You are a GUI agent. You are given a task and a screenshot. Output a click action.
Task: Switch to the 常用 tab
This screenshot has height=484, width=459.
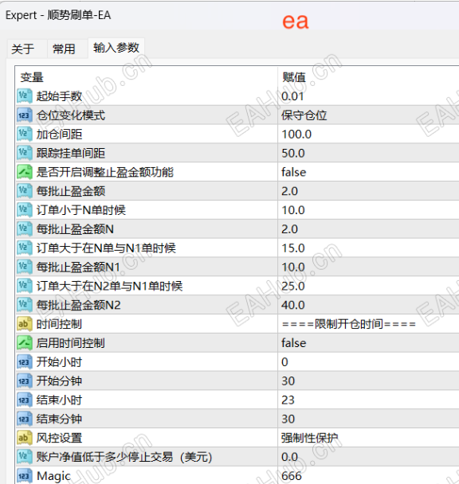click(64, 49)
